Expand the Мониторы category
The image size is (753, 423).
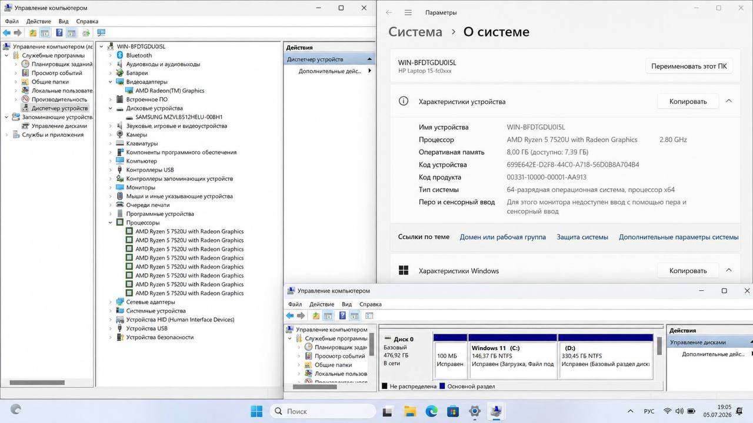111,187
